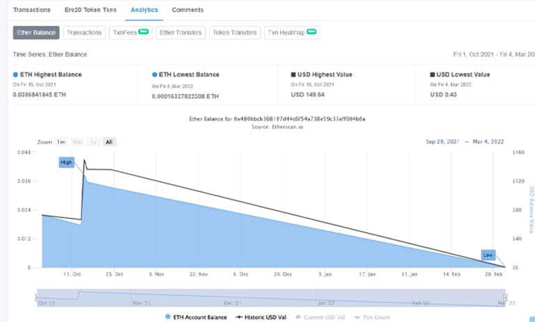
Task: Show the Transactions analytics chart
Action: [84, 33]
